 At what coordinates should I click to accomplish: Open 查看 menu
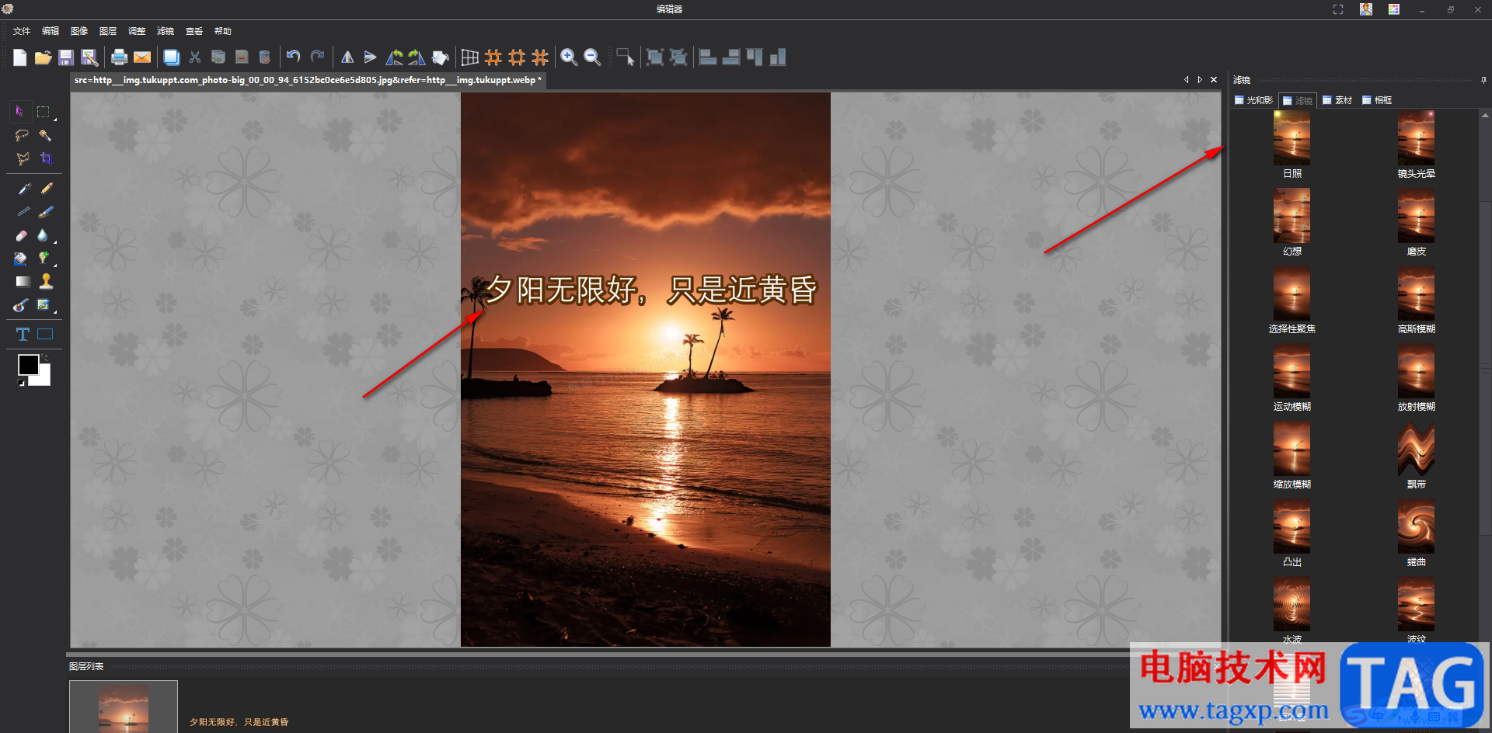(x=194, y=31)
